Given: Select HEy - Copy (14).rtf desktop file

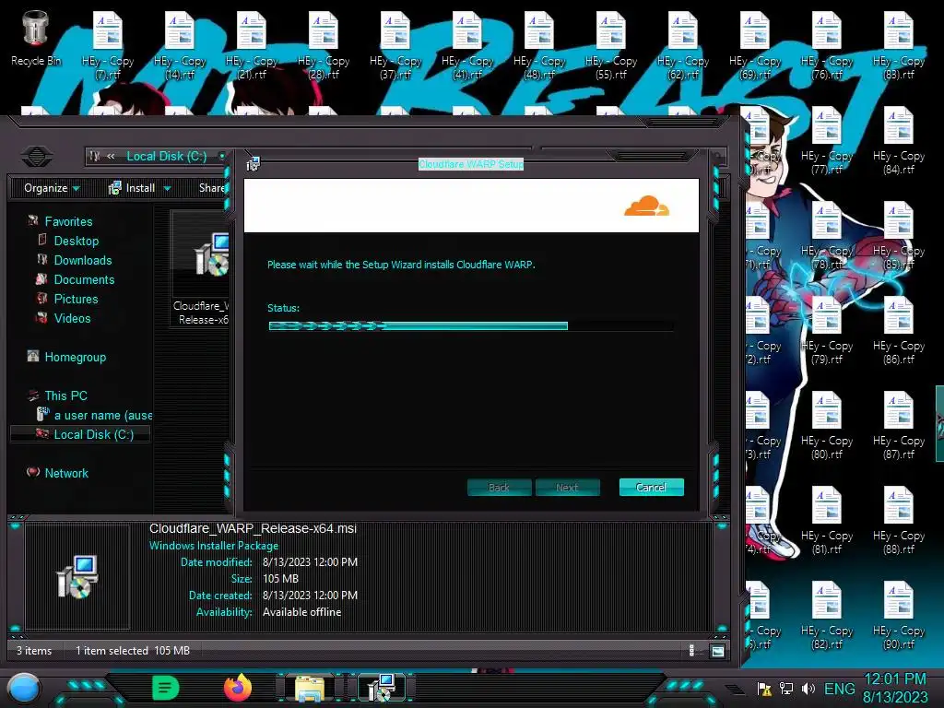Looking at the screenshot, I should click(x=180, y=47).
